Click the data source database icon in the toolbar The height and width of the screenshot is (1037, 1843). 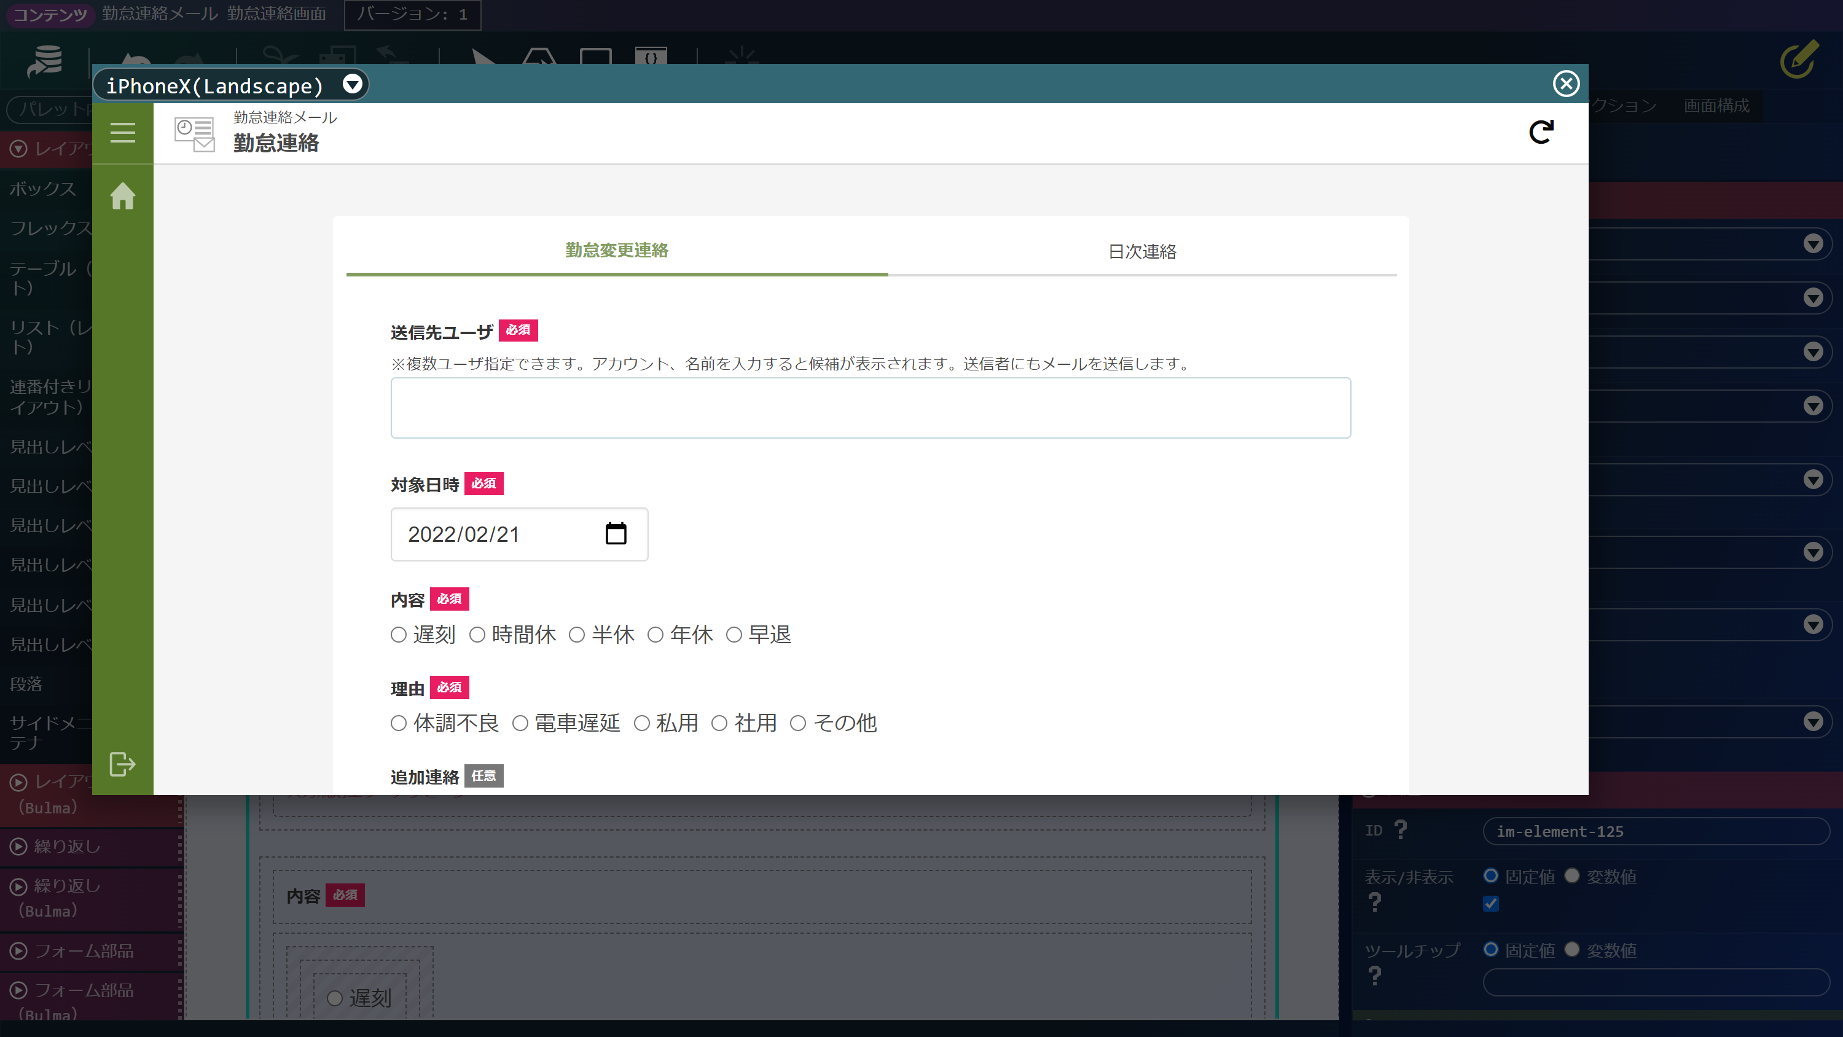click(x=45, y=61)
